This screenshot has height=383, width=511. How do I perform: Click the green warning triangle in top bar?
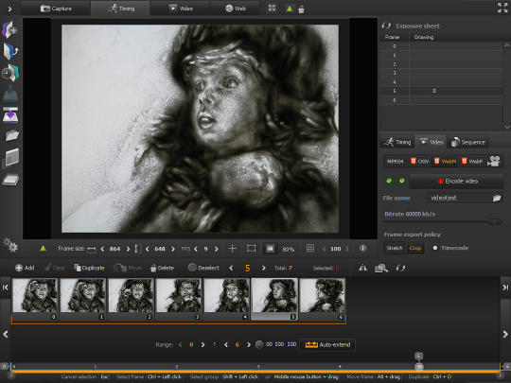[289, 9]
